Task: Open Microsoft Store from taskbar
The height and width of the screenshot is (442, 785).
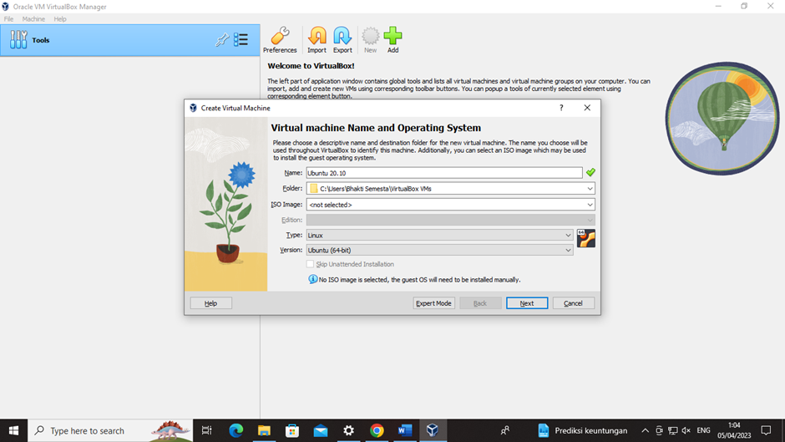Action: pos(292,430)
